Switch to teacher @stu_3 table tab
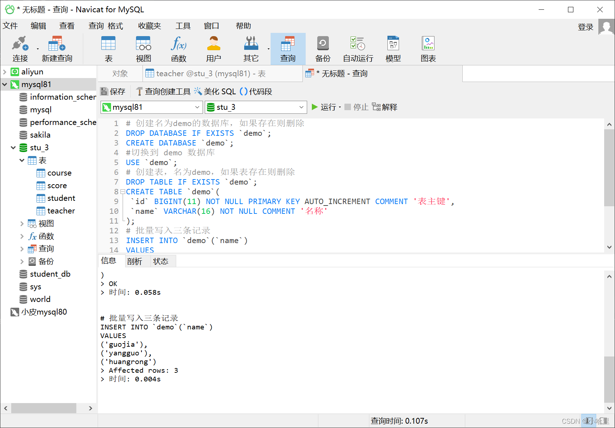 tap(222, 74)
